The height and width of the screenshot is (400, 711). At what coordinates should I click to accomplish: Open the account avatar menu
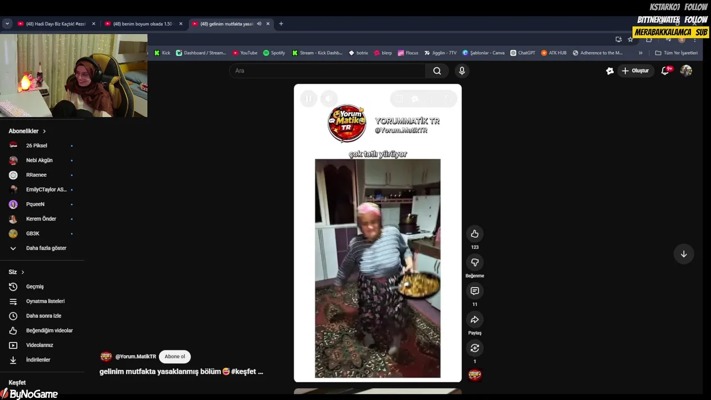[687, 71]
